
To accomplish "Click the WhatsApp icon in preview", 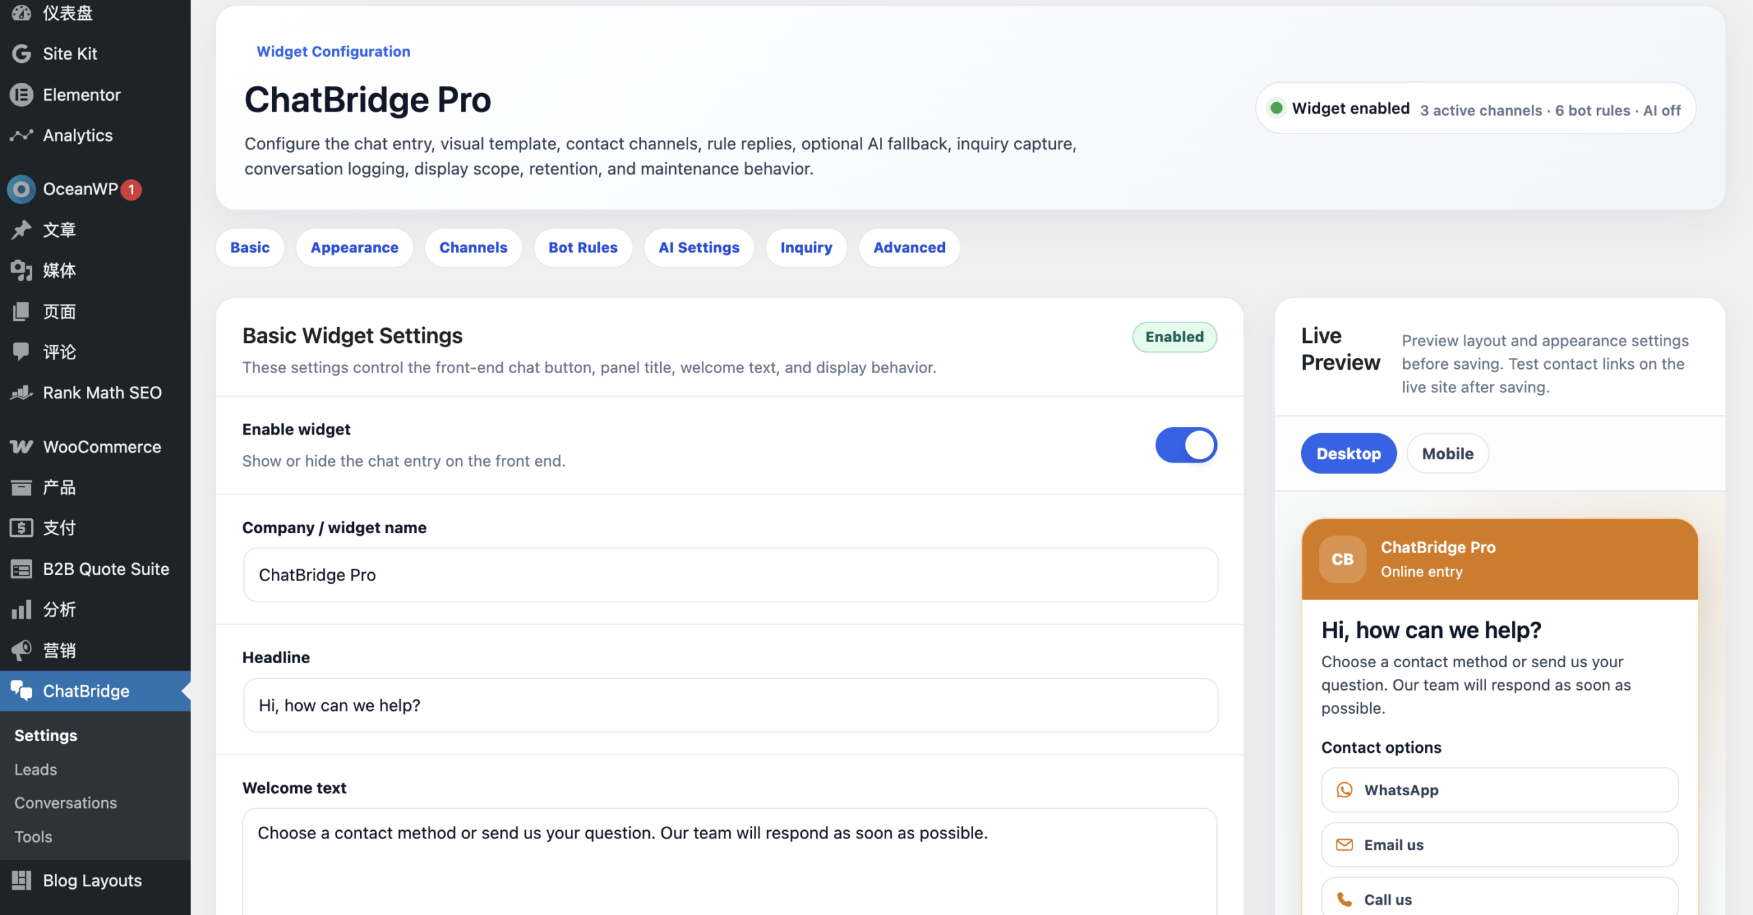I will point(1344,790).
